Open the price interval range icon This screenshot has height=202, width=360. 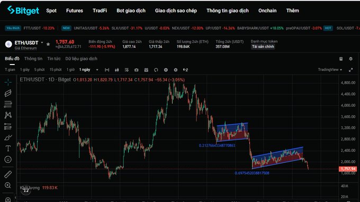[107, 70]
